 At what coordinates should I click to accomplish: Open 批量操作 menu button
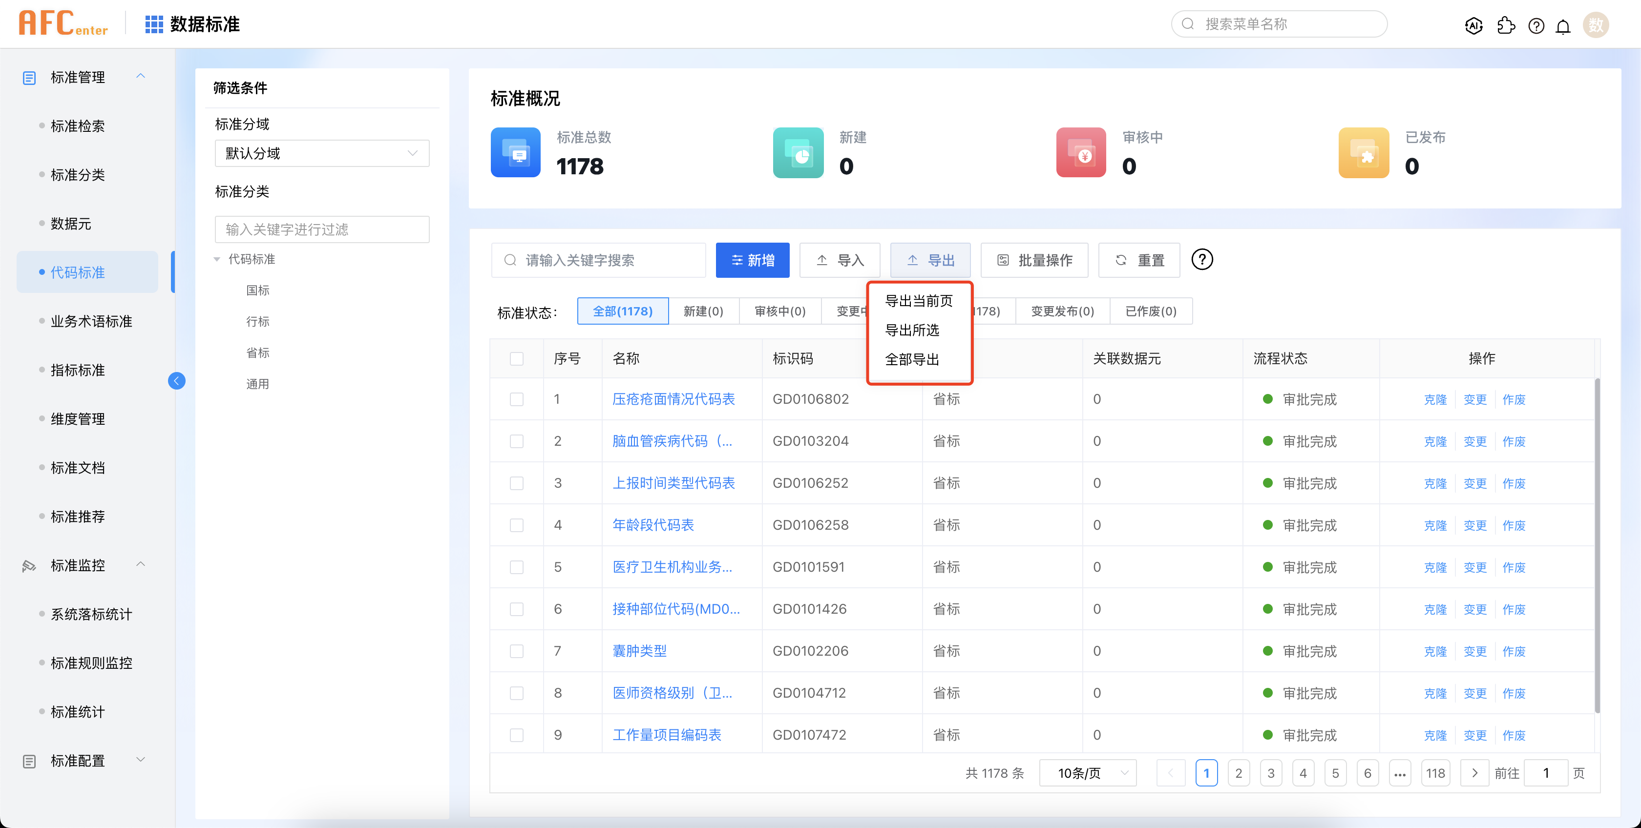1034,260
